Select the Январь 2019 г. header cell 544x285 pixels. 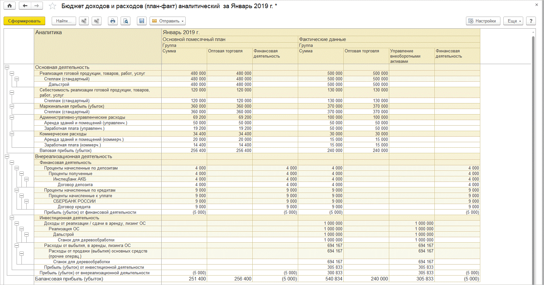click(321, 32)
